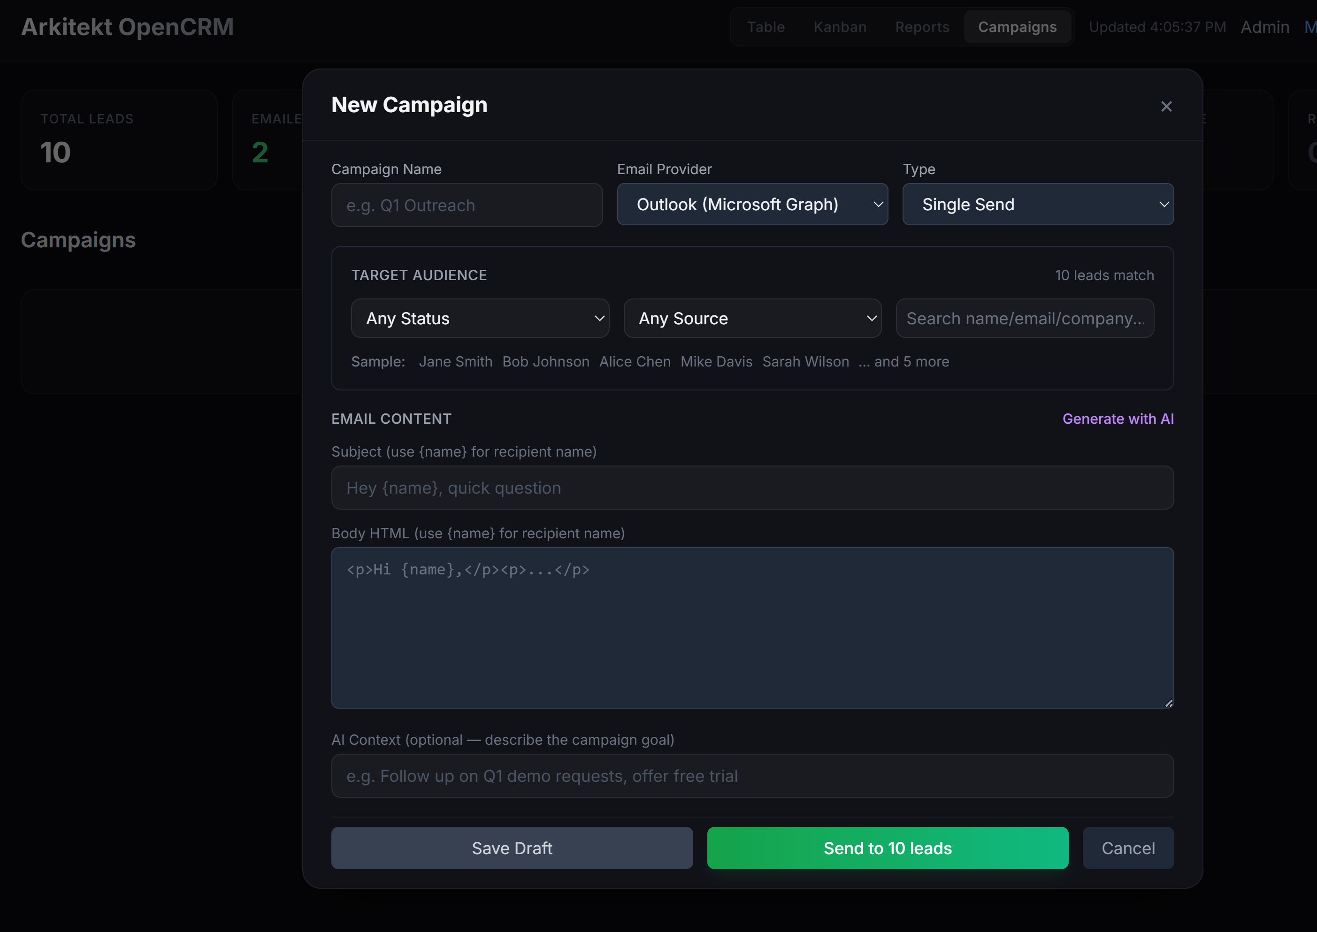Open the Any Status filter dropdown
1317x932 pixels.
click(x=480, y=318)
